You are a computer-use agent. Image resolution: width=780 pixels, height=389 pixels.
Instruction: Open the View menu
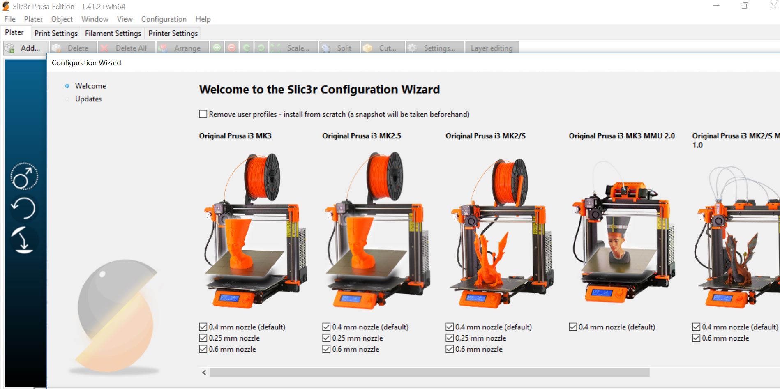(125, 19)
